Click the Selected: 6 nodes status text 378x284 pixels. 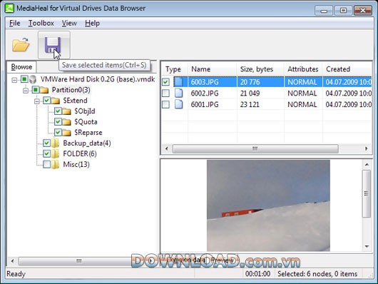pyautogui.click(x=317, y=274)
